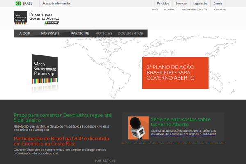Image resolution: width=246 pixels, height=164 pixels.
Task: Open the DOCUMENTOS menu item
Action: pos(130,33)
